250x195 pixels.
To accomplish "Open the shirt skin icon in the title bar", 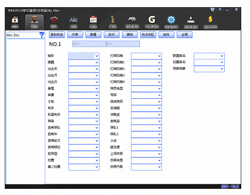I will (x=212, y=10).
